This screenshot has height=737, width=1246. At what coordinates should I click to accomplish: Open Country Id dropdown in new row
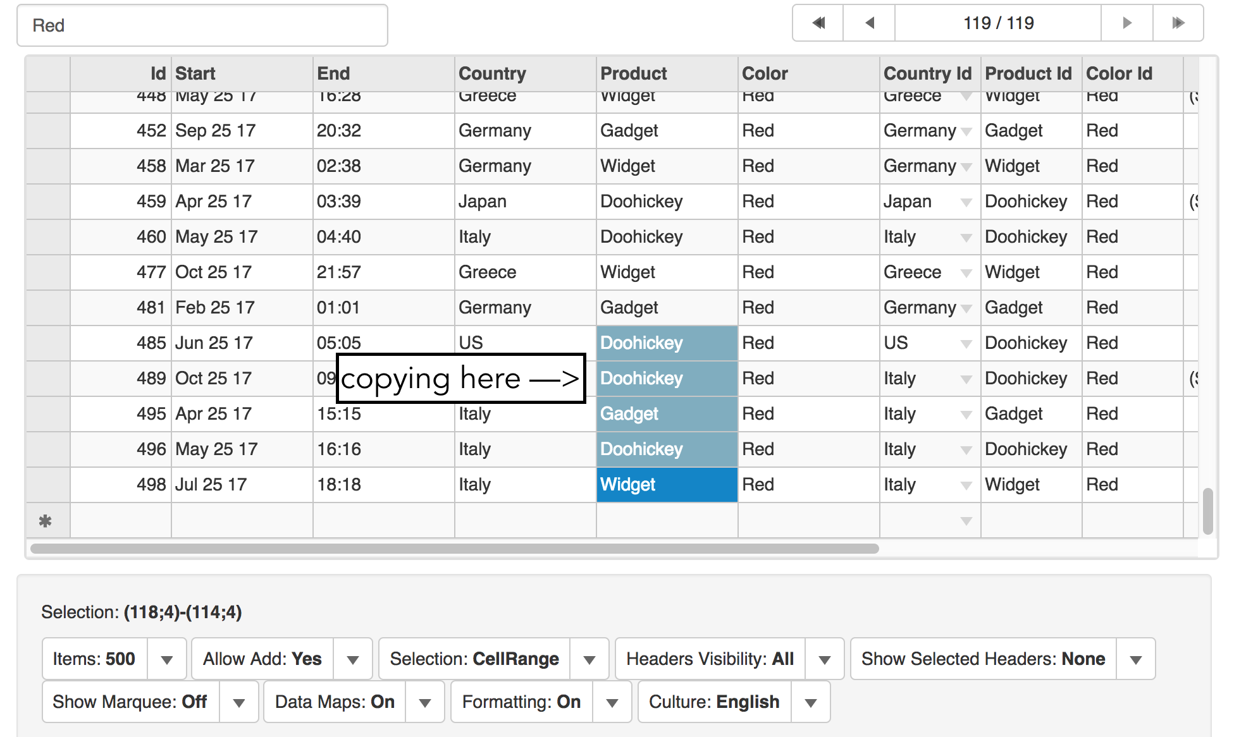[966, 521]
